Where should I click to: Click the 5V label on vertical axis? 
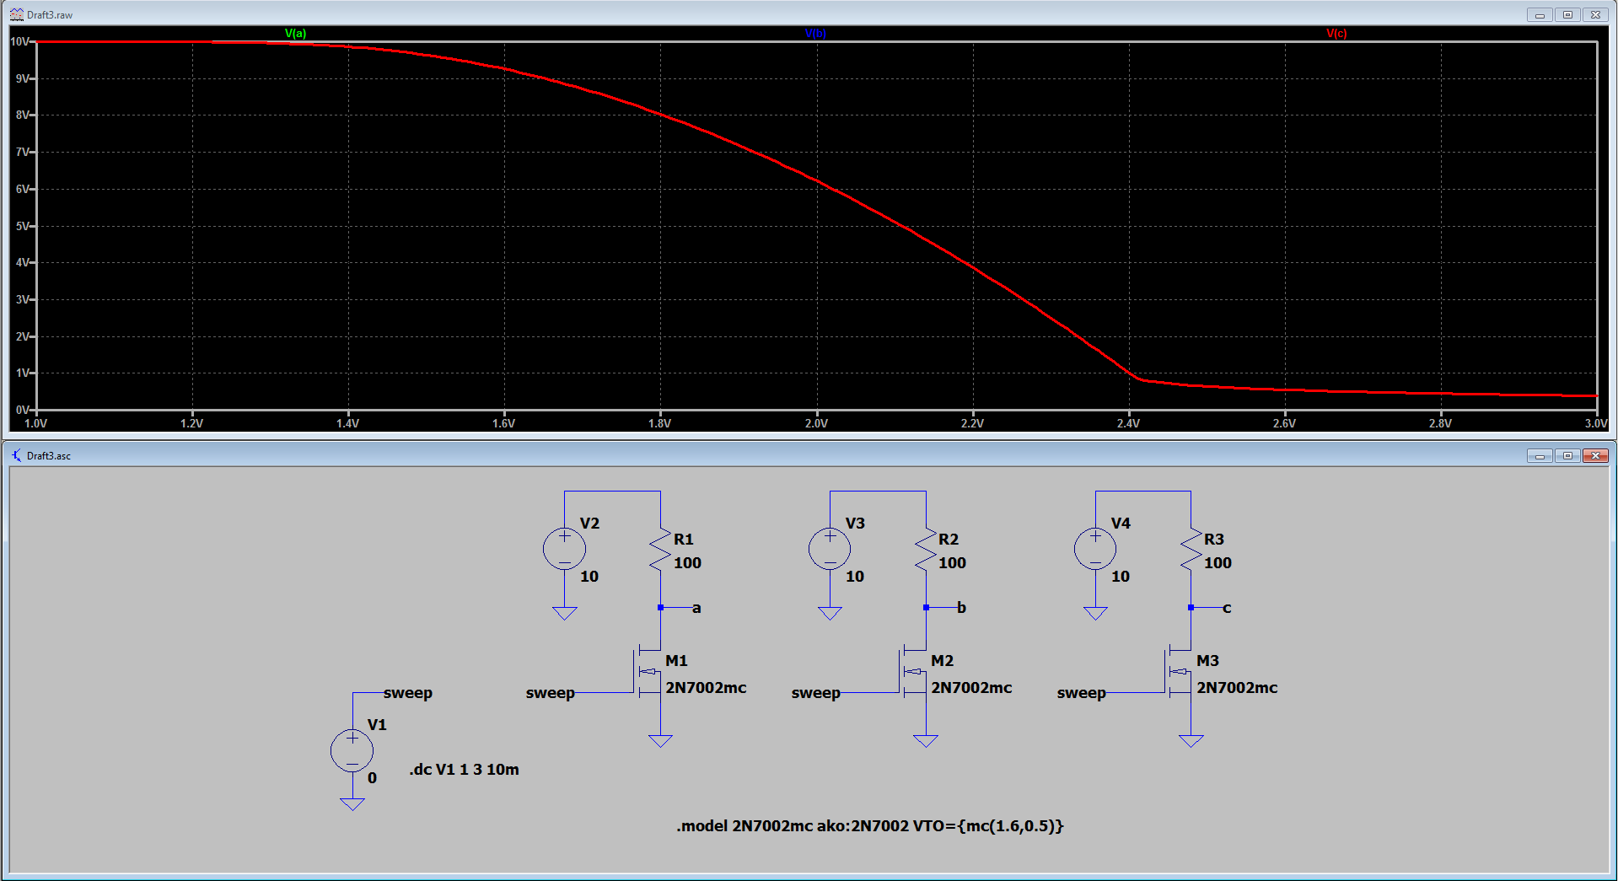click(x=22, y=226)
